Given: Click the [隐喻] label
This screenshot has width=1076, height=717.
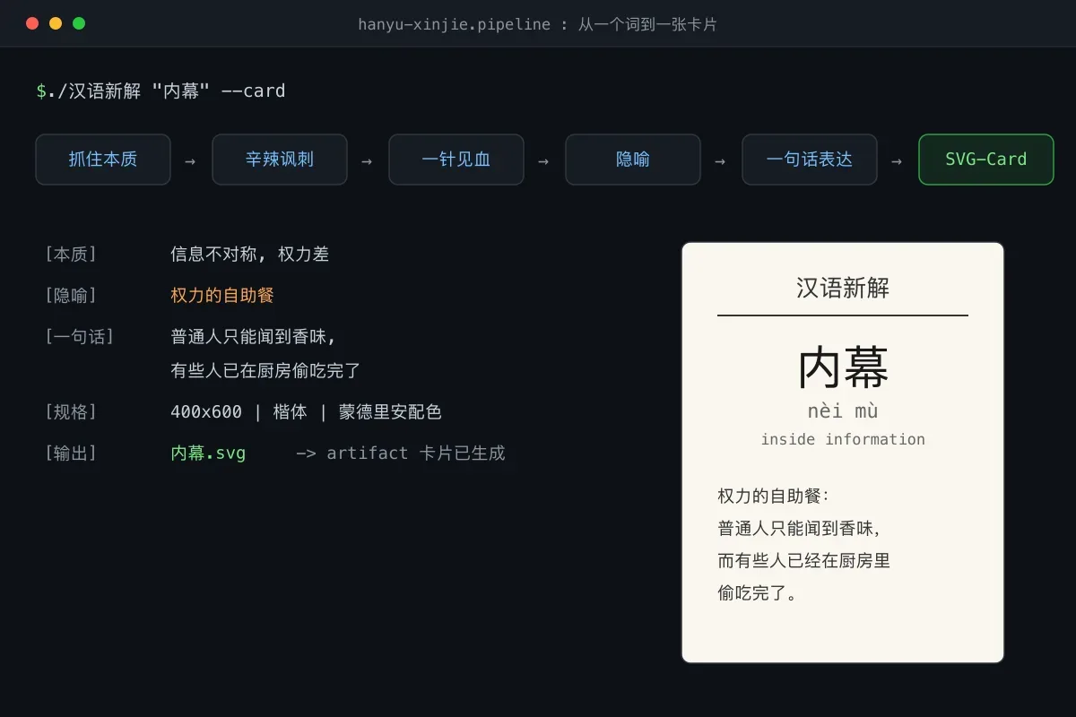Looking at the screenshot, I should point(70,296).
